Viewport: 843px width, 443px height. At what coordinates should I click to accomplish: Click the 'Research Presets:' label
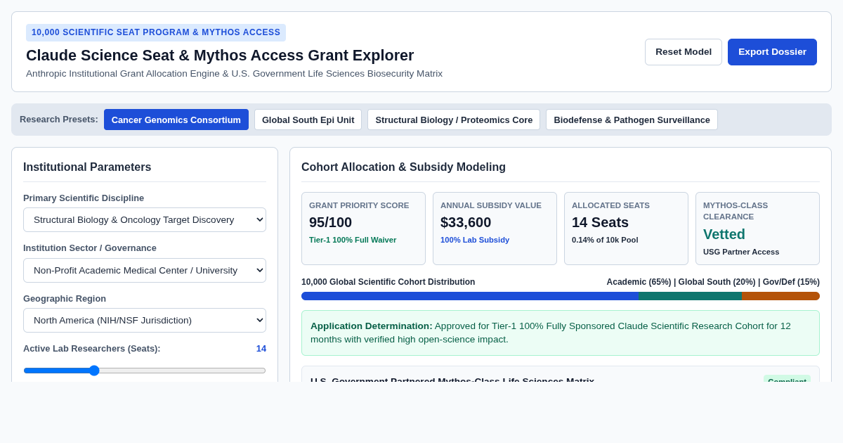(x=59, y=120)
